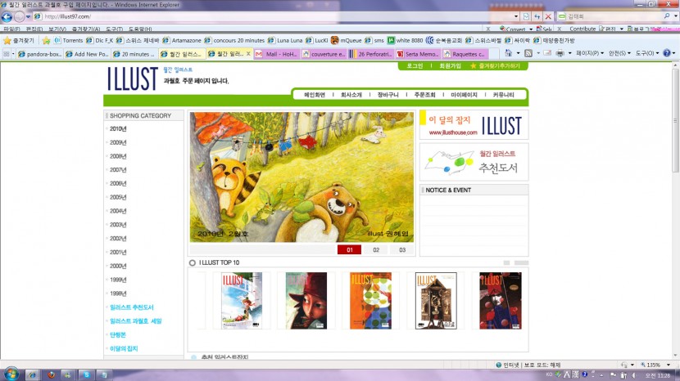
Task: Open 메인화면 in the green nav bar
Action: pyautogui.click(x=315, y=95)
